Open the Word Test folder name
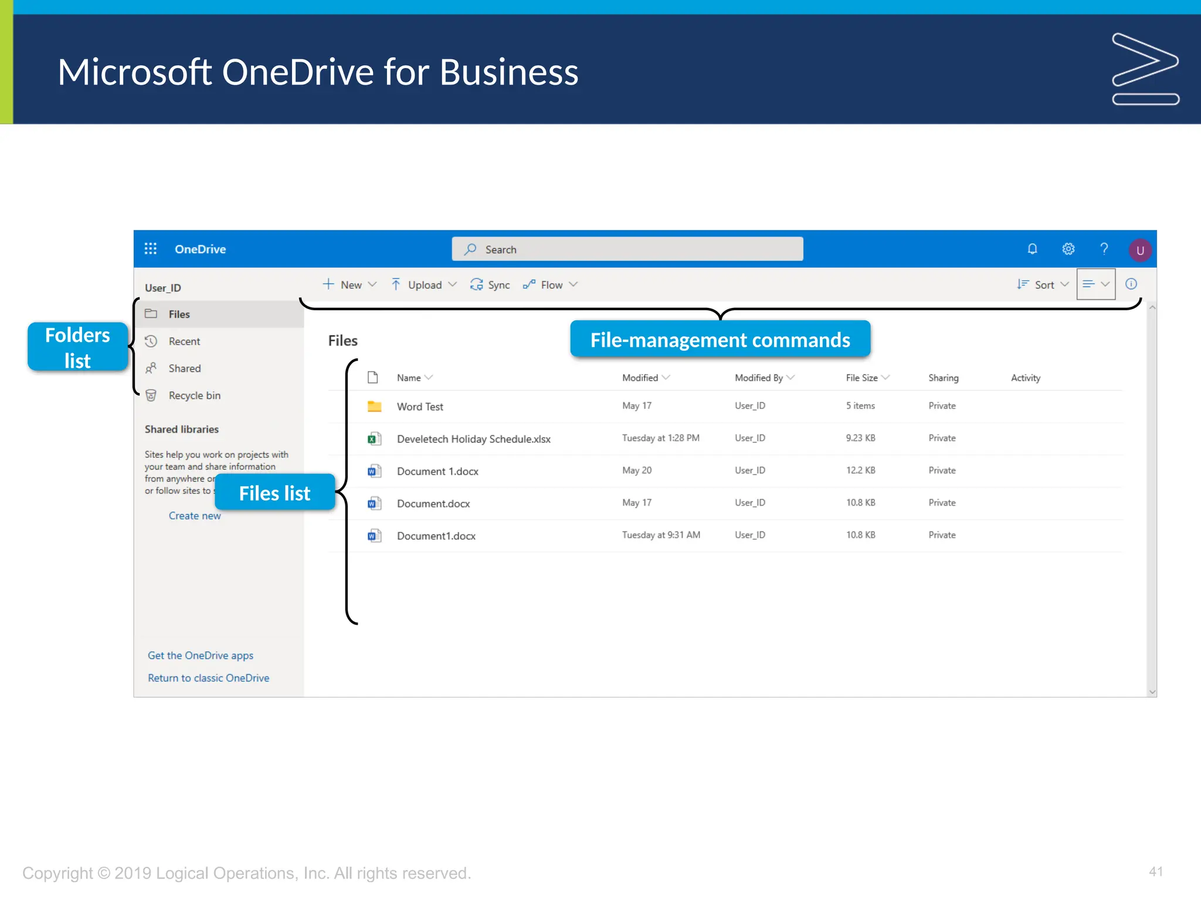 click(420, 407)
